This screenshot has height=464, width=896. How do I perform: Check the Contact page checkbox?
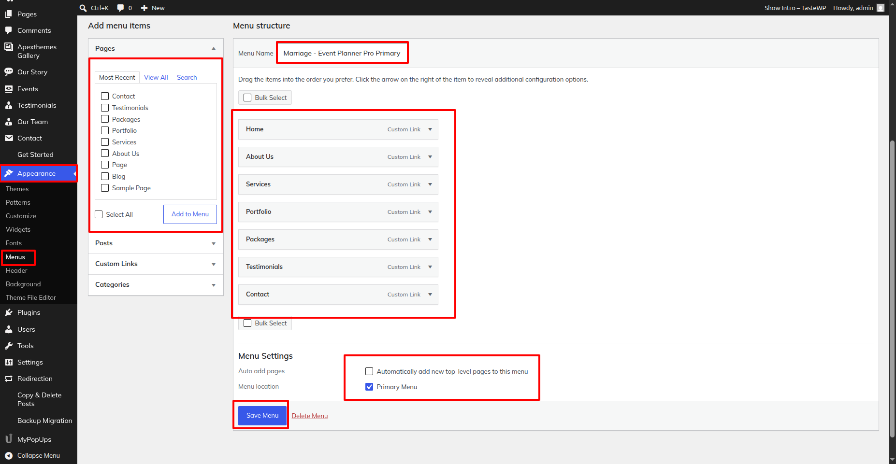click(x=105, y=96)
